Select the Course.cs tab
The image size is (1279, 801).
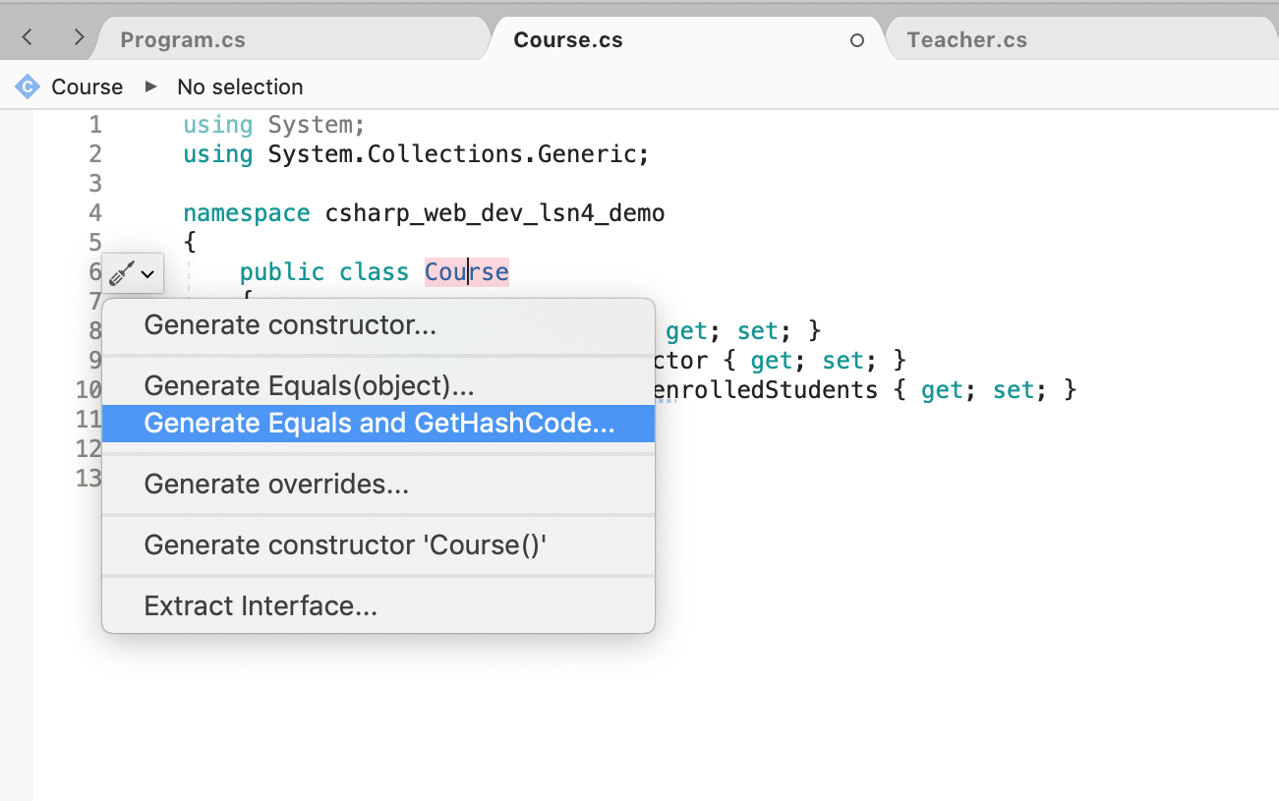(568, 40)
